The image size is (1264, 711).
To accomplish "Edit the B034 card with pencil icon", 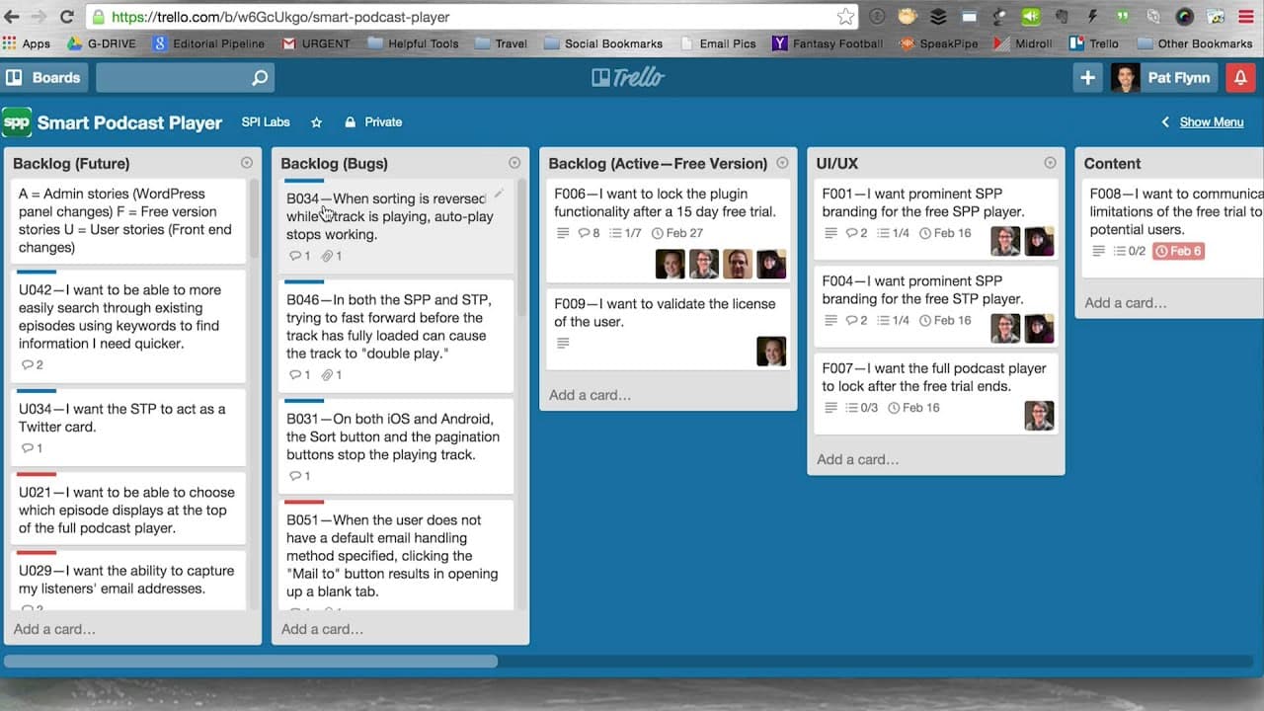I will pos(499,194).
